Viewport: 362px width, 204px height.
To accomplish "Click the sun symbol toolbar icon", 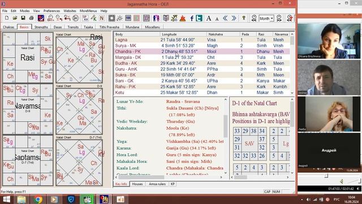I will pos(120,18).
